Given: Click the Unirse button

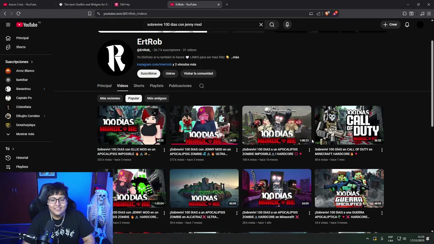Looking at the screenshot, I should pos(170,74).
